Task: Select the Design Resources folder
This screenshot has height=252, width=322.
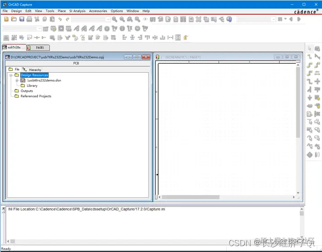Action: tap(34, 75)
